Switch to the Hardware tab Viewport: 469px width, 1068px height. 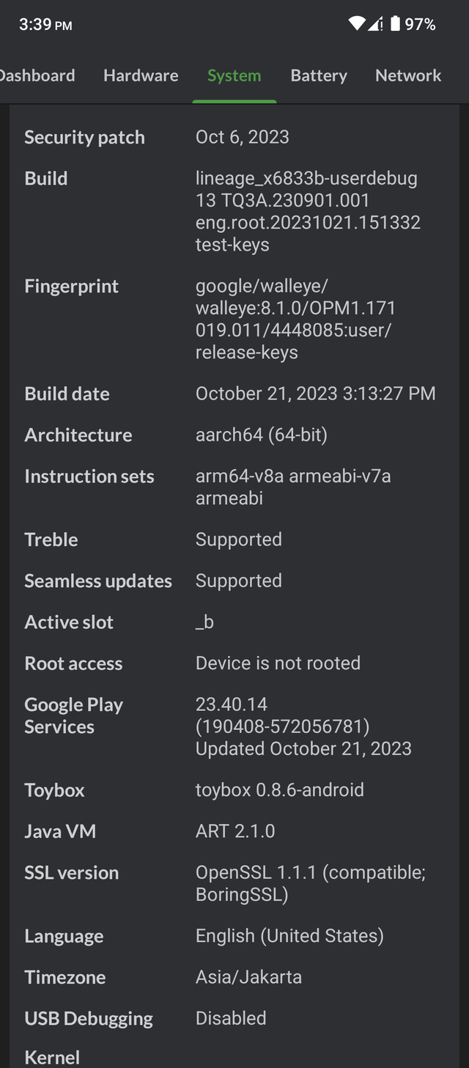(141, 76)
